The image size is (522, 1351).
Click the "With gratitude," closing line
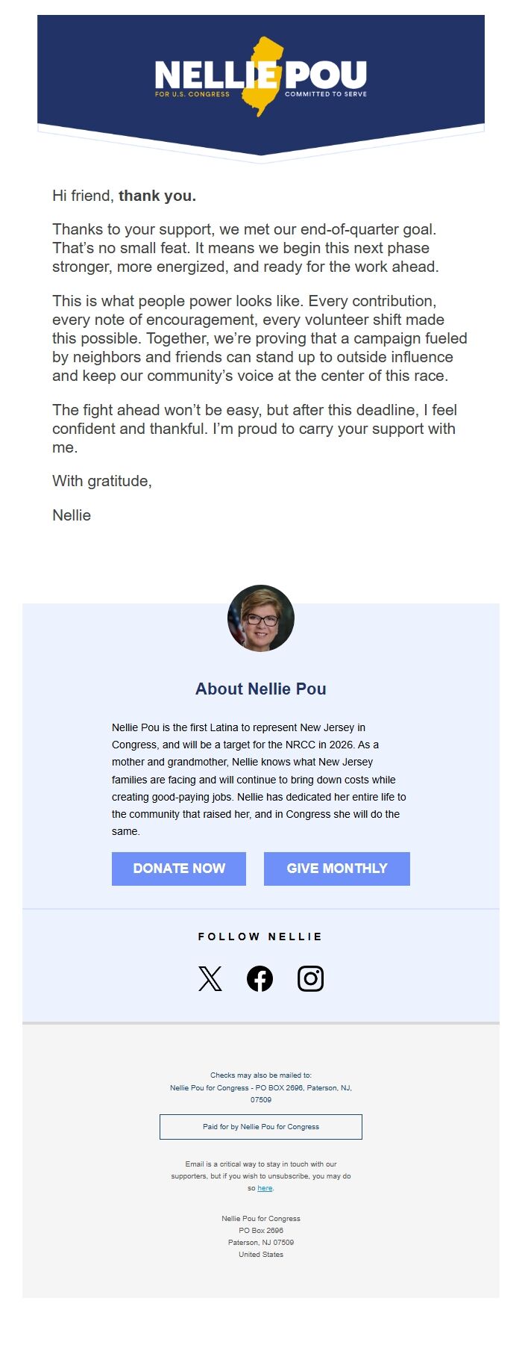[x=102, y=481]
